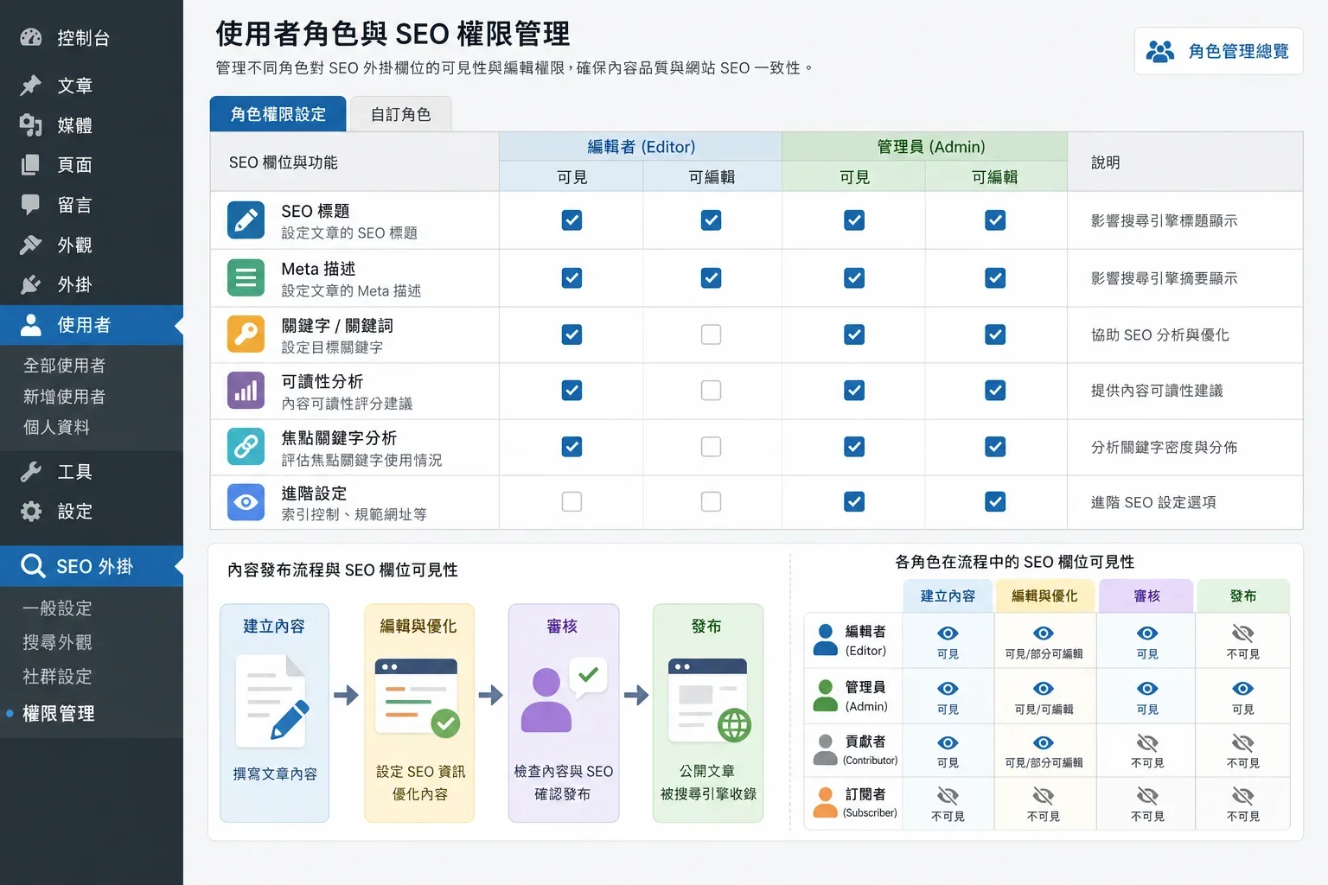Enable Editor 可見 for 進階設定
This screenshot has height=885, width=1328.
click(x=571, y=502)
